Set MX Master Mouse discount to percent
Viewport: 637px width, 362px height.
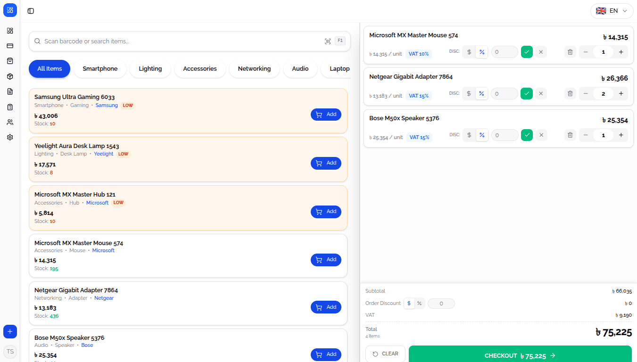(x=481, y=52)
